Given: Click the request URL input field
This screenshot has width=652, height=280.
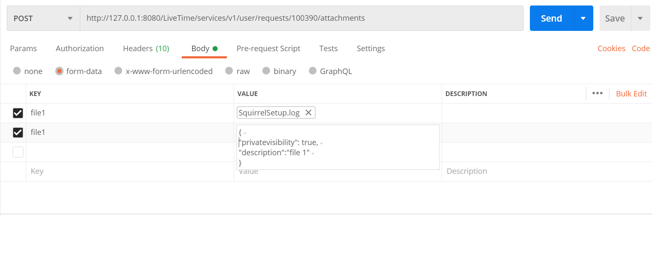Looking at the screenshot, I should point(296,18).
